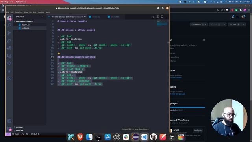Image resolution: width=252 pixels, height=142 pixels.
Task: Open the Selection menu
Action: click(x=19, y=12)
